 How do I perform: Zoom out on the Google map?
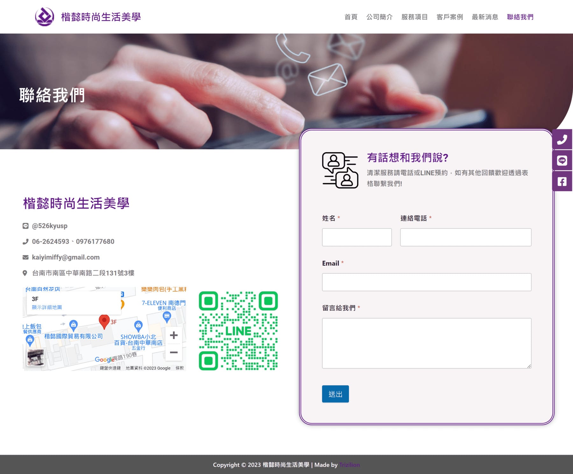pyautogui.click(x=174, y=352)
